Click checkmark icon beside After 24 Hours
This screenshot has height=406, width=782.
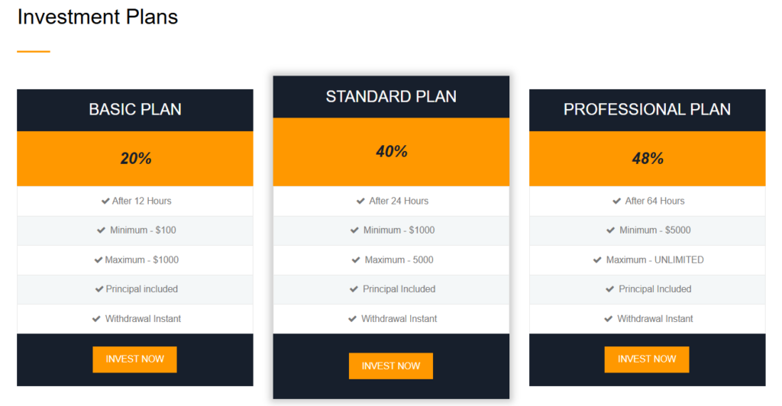[x=360, y=201]
